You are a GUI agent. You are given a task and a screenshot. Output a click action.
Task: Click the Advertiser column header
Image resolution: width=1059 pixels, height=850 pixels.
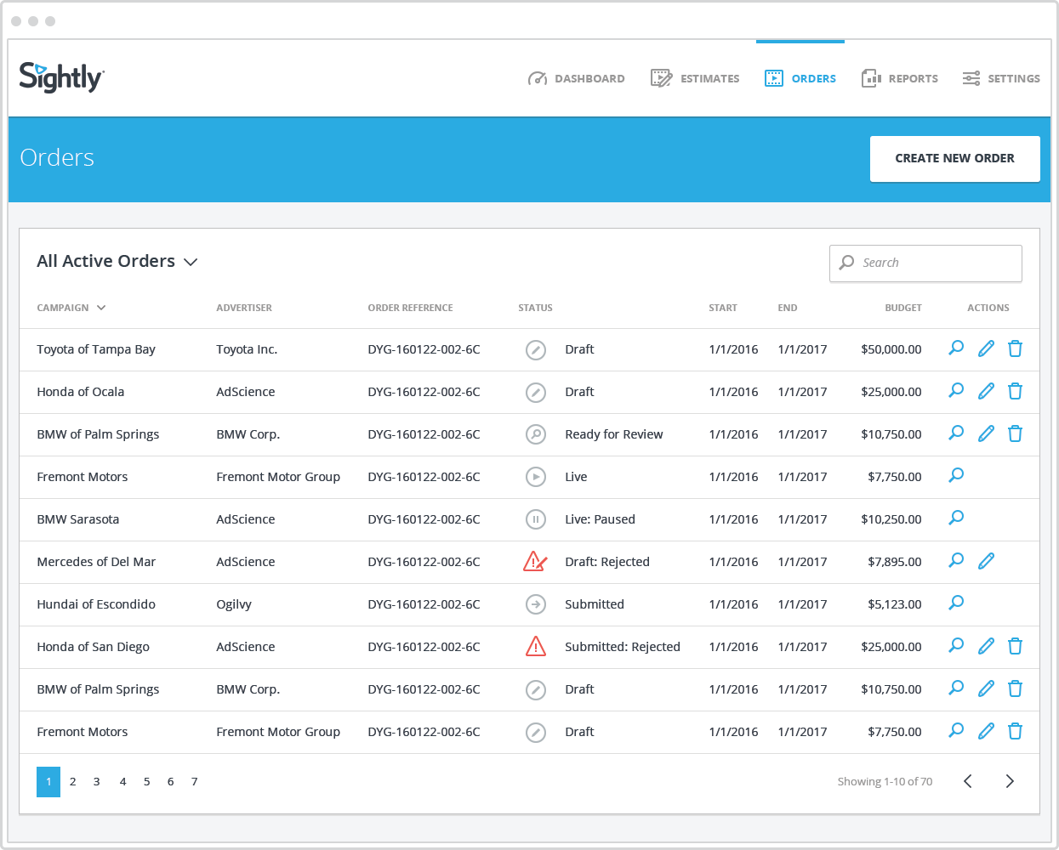[x=244, y=308]
